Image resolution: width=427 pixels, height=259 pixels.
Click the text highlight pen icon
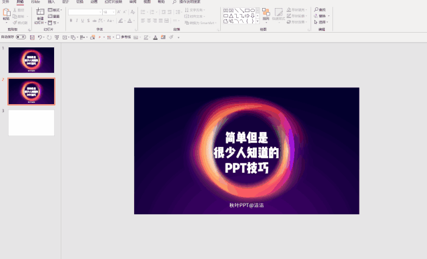coord(120,21)
